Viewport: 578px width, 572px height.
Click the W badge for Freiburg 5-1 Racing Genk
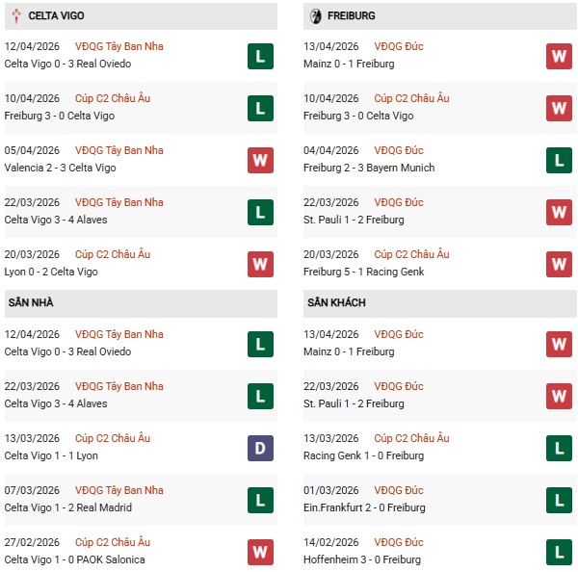[x=559, y=263]
